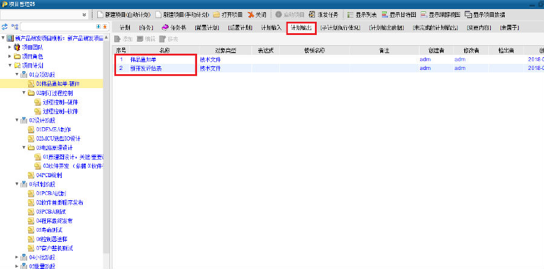544x269 pixels.
Task: Click the 启动项目 toolbar button
Action: (x=290, y=15)
